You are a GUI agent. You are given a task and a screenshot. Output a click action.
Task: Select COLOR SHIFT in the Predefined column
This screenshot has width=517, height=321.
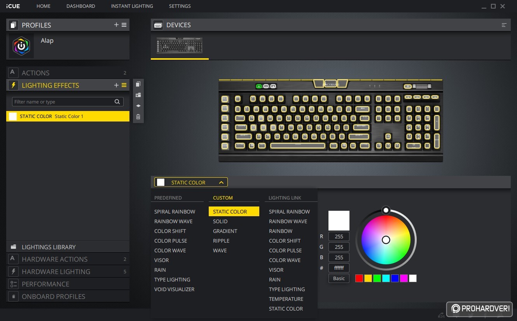click(170, 231)
